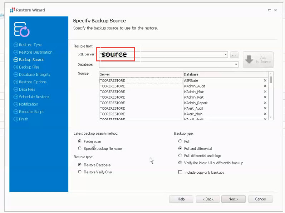Choose Restore Verify Only option
This screenshot has width=285, height=213.
pos(80,172)
